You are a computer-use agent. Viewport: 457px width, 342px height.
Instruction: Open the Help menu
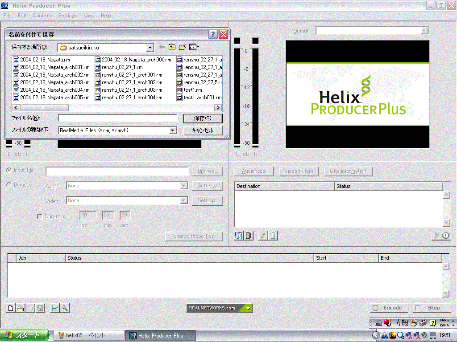click(x=106, y=16)
